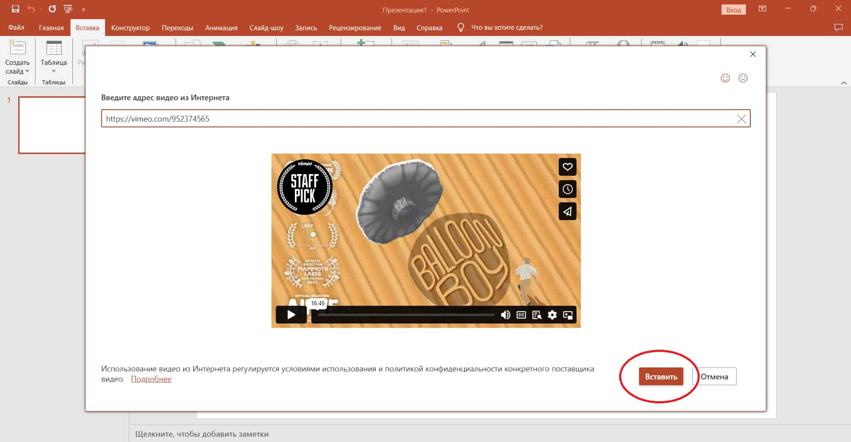The height and width of the screenshot is (442, 851).
Task: Click the happy smiley feedback icon
Action: pos(725,78)
